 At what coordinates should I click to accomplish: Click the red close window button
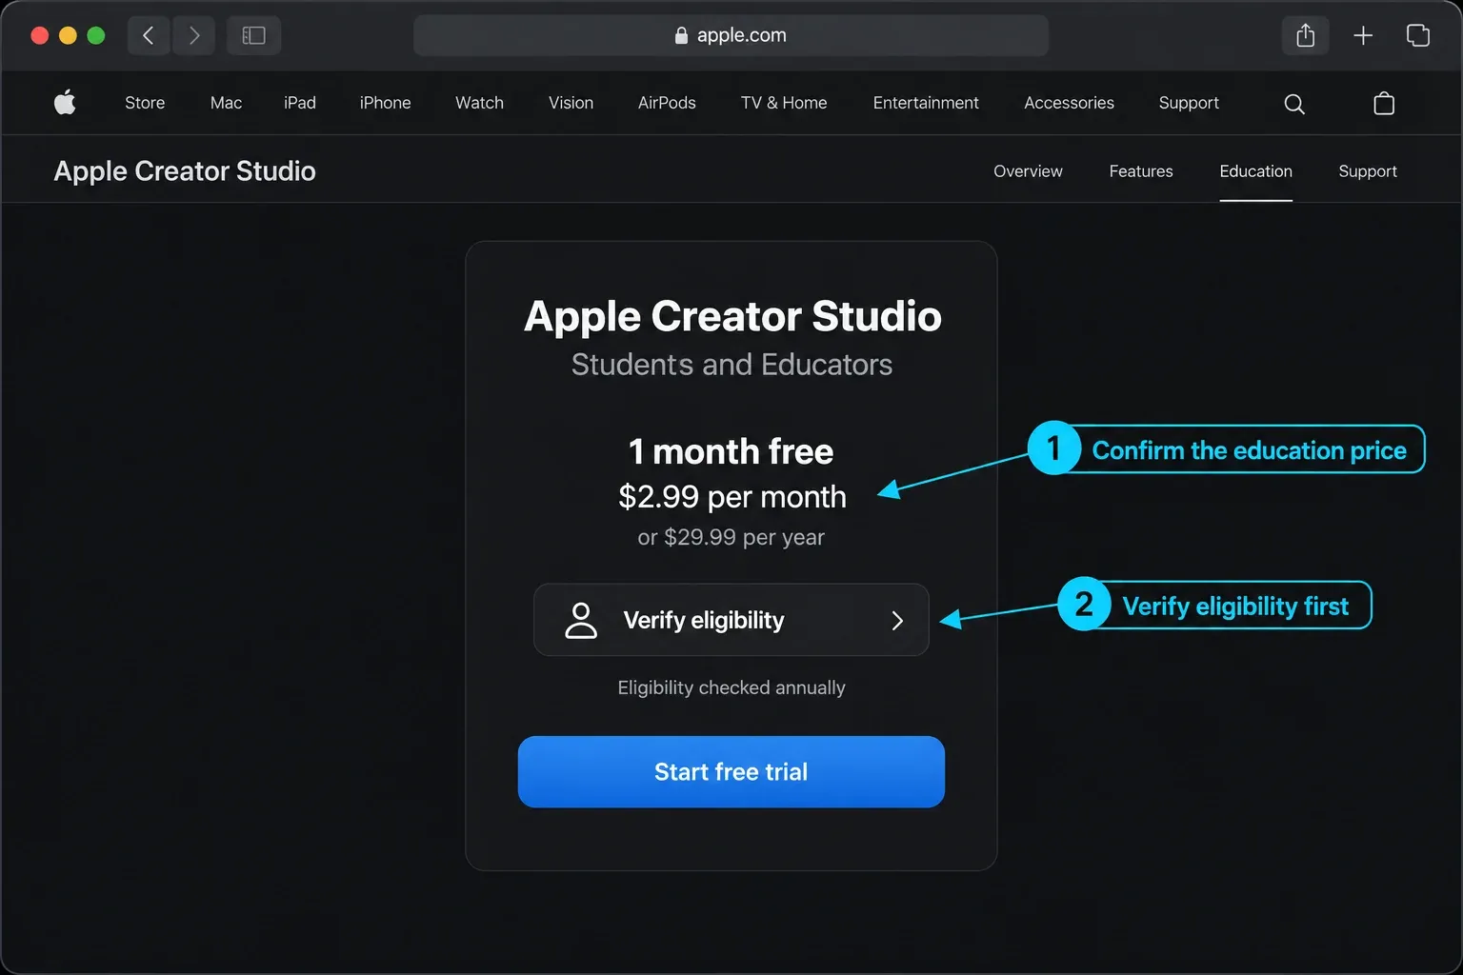pos(40,35)
